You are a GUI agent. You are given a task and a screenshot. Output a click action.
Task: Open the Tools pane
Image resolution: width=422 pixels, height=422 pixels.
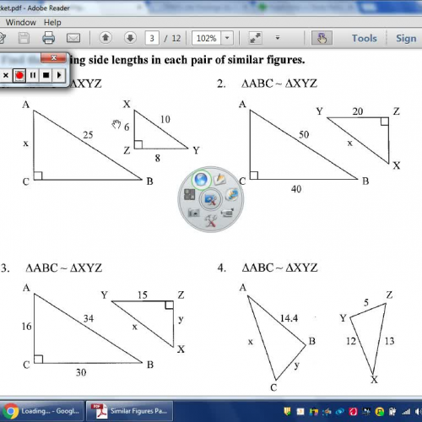pos(365,38)
